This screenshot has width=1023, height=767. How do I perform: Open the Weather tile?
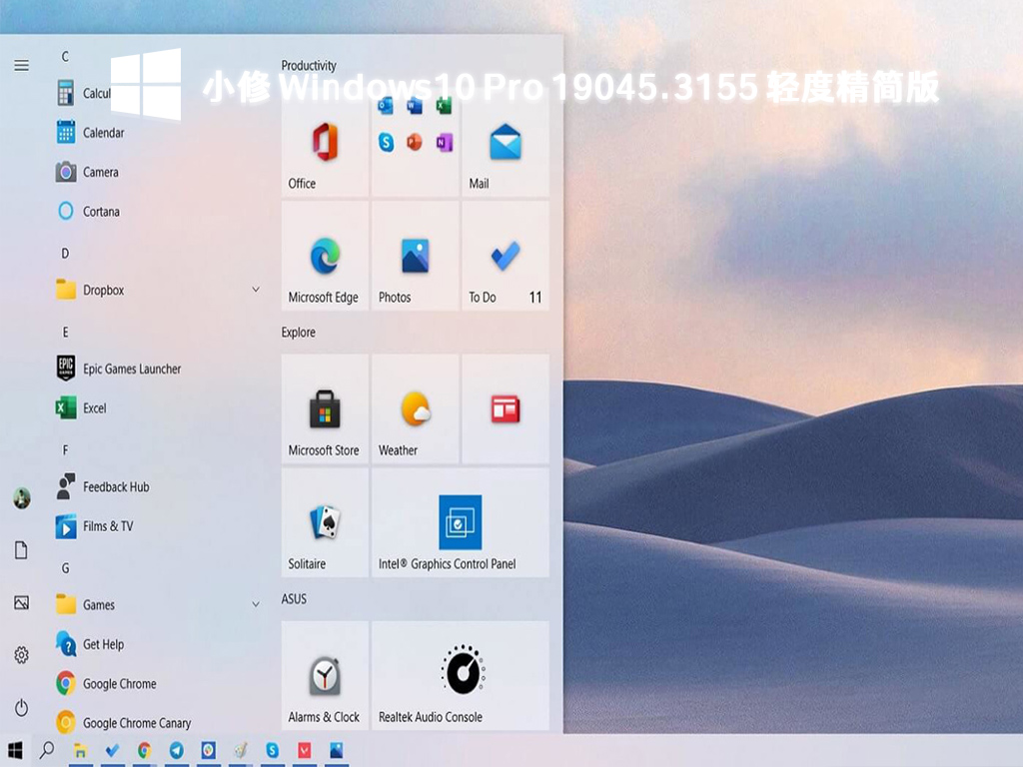pos(415,408)
